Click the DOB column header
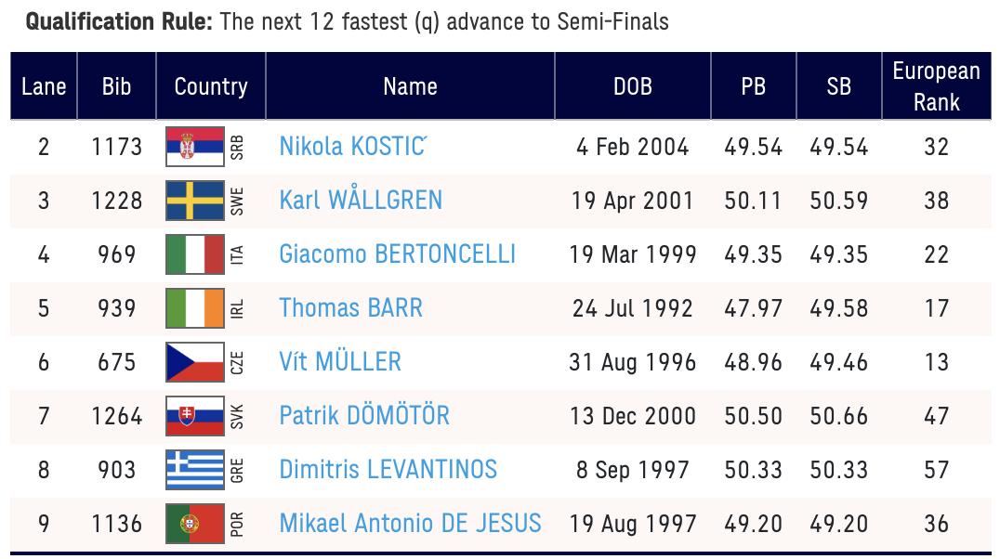Viewport: 1000px width, 559px height. (632, 86)
